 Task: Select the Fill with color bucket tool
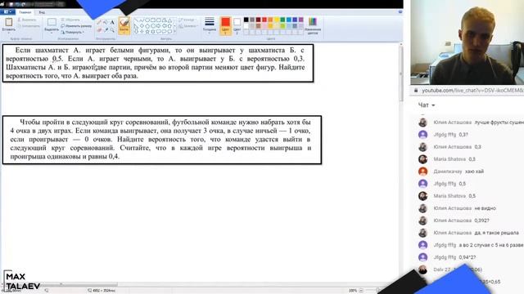pyautogui.click(x=106, y=22)
